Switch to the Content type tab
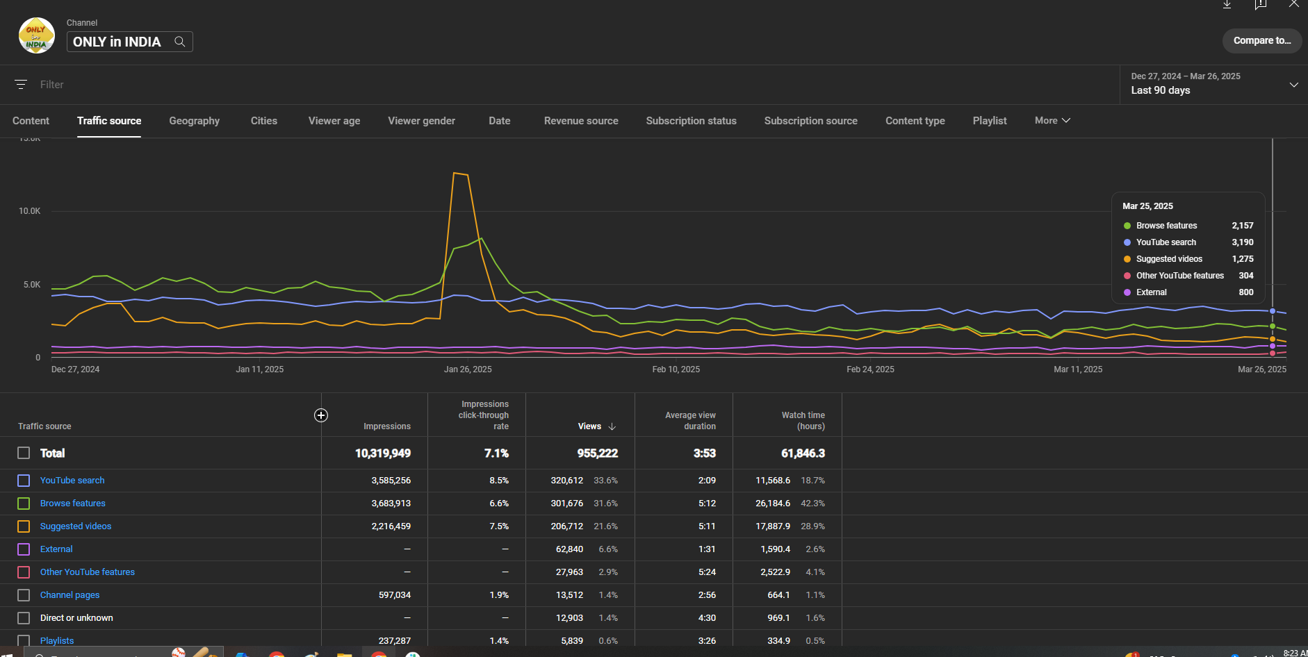The image size is (1308, 657). point(915,121)
